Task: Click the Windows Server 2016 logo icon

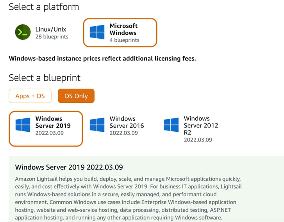Action: [97, 125]
